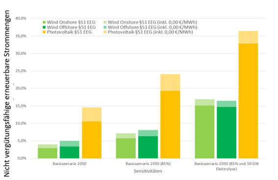
Task: Click the Wind Offshore §51 EEG legend text
Action: pyautogui.click(x=71, y=27)
